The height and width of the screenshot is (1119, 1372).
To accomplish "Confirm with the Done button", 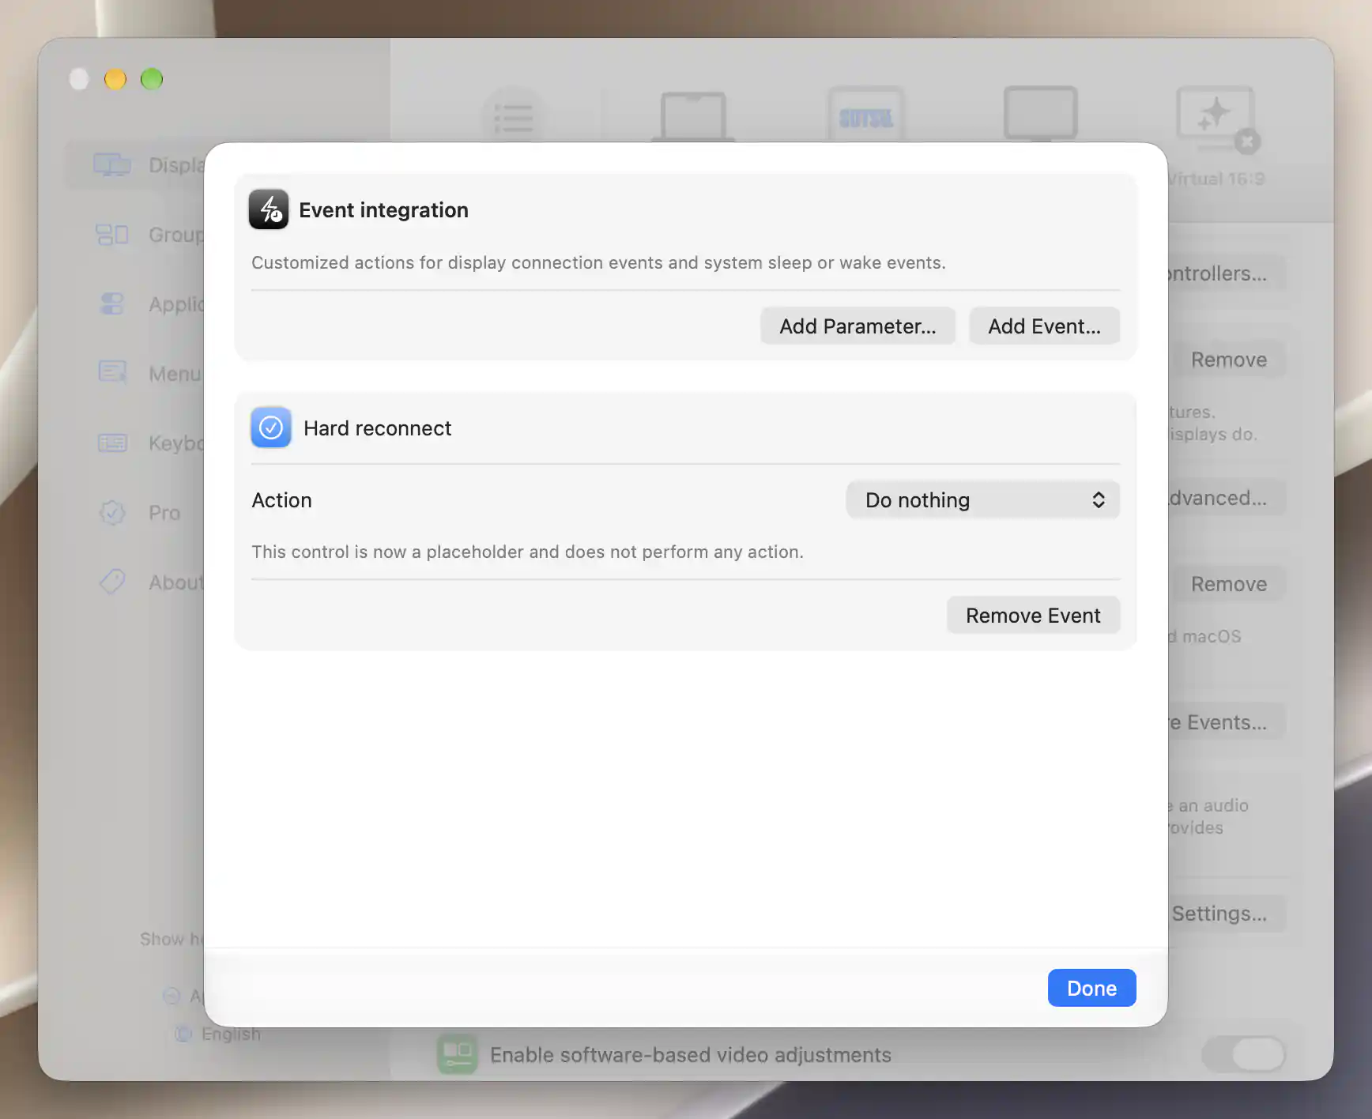I will tap(1091, 988).
